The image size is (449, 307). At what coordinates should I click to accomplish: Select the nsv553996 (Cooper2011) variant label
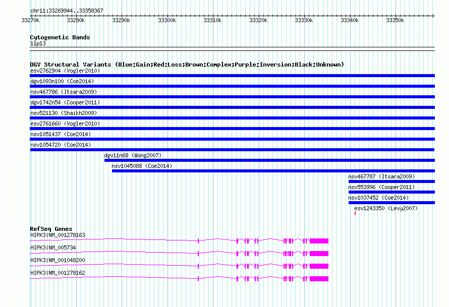point(381,187)
